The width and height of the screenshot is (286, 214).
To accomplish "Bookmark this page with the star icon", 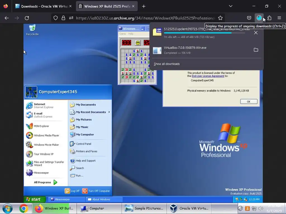I will [x=220, y=18].
